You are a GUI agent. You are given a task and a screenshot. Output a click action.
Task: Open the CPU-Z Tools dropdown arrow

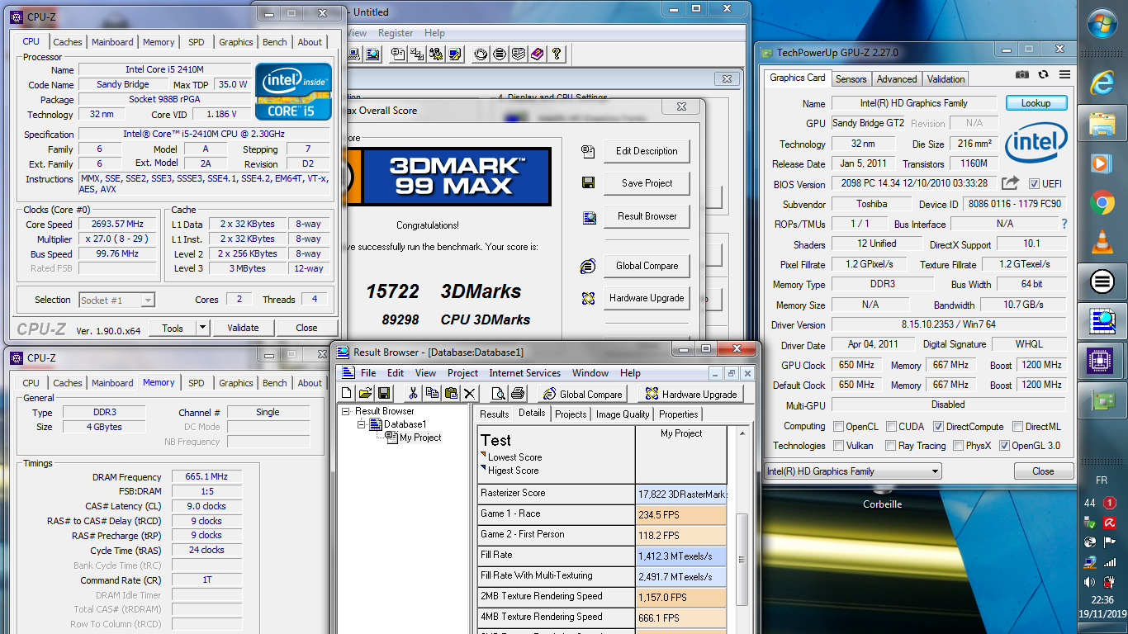coord(203,328)
